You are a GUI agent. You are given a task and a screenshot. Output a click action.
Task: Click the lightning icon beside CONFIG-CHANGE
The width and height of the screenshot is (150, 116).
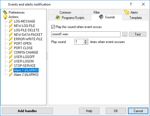tap(11, 52)
